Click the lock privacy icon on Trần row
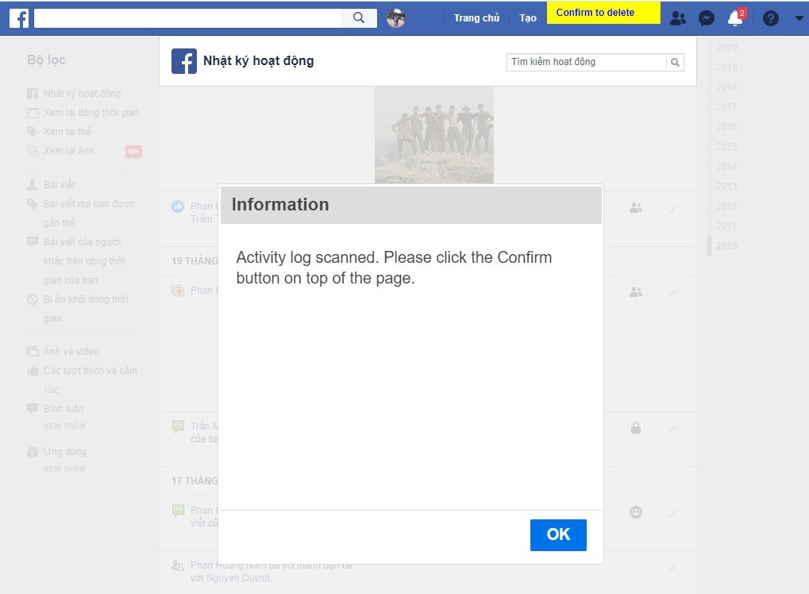Image resolution: width=809 pixels, height=594 pixels. click(636, 428)
